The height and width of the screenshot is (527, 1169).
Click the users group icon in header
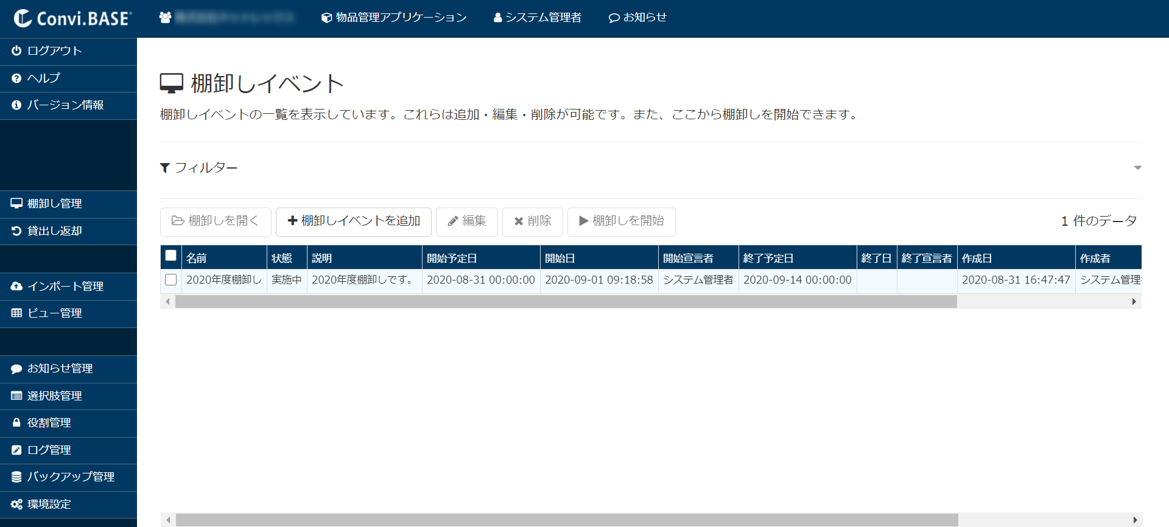click(165, 18)
